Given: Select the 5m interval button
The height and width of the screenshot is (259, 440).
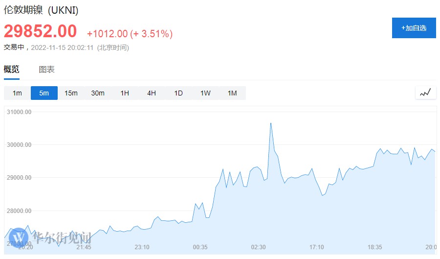Looking at the screenshot, I should tap(44, 93).
